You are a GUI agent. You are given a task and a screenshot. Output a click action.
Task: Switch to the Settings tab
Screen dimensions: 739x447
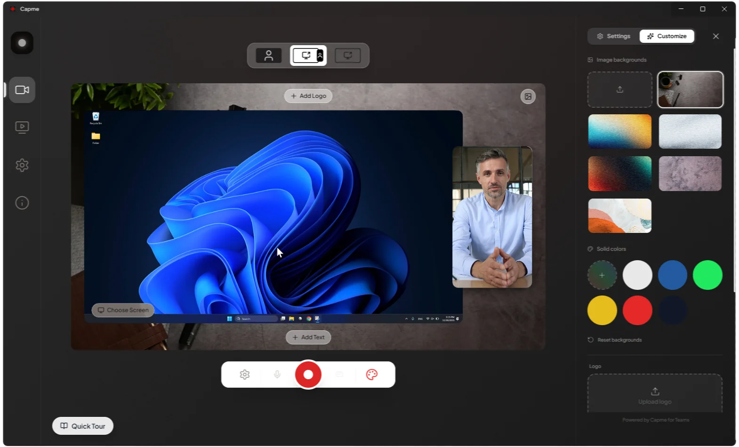tap(614, 36)
